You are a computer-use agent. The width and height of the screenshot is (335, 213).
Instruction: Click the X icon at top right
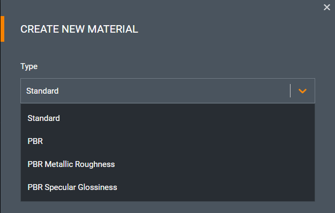coord(326,7)
